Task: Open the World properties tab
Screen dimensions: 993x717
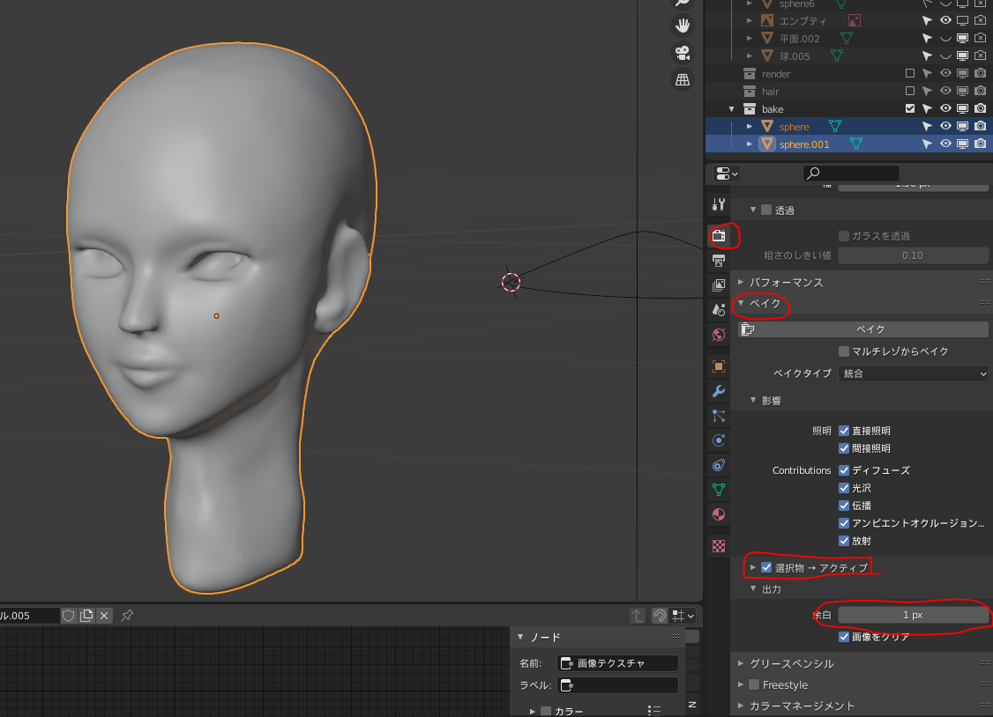Action: (719, 334)
